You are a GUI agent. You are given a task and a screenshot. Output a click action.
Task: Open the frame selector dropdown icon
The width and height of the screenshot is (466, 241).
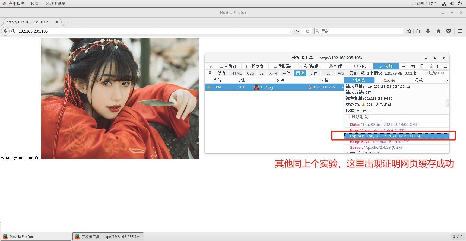click(405, 66)
